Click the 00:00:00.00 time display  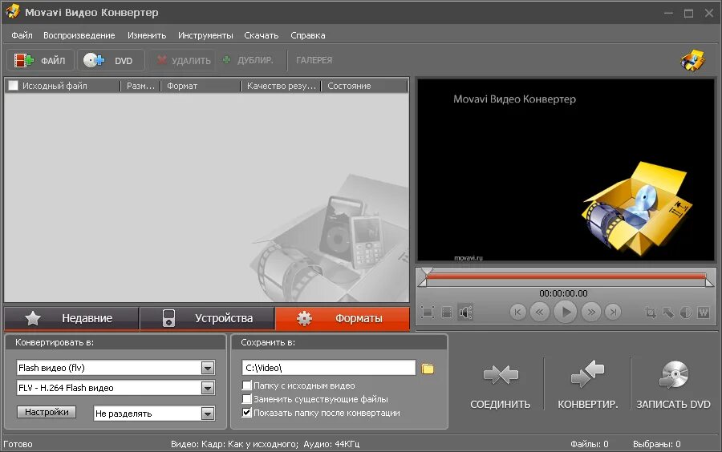click(563, 293)
